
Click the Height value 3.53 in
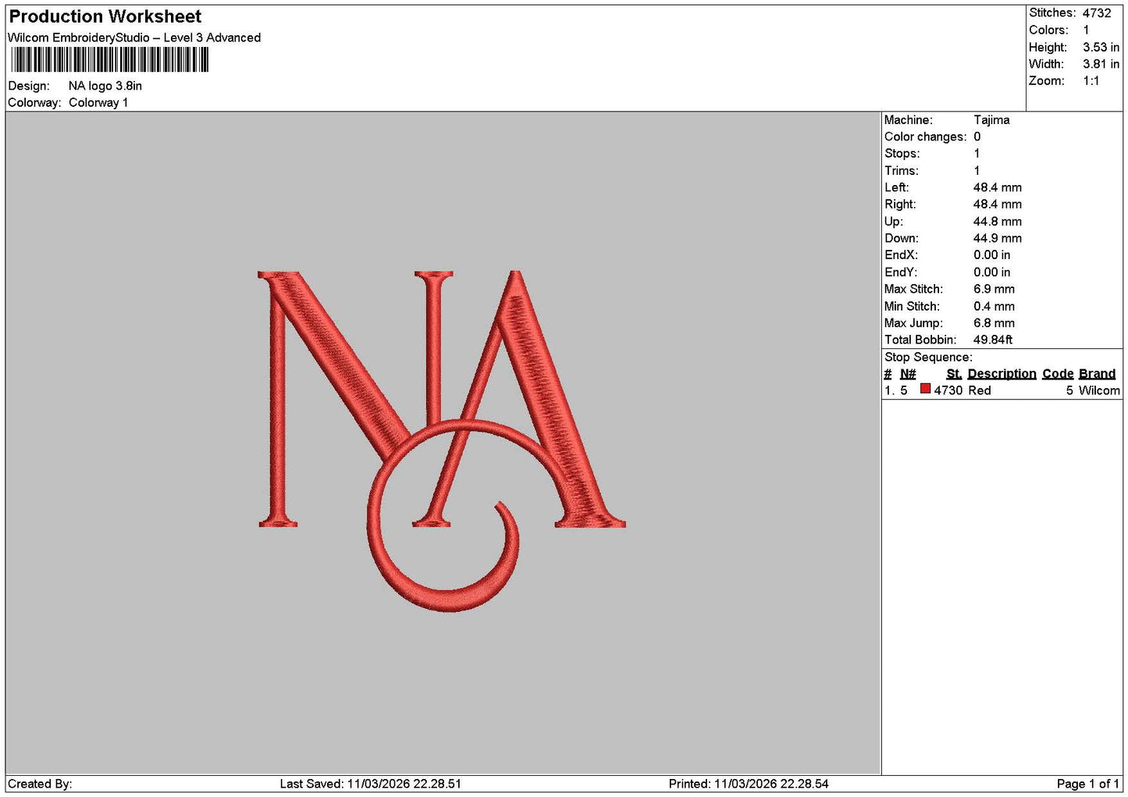pos(1101,47)
